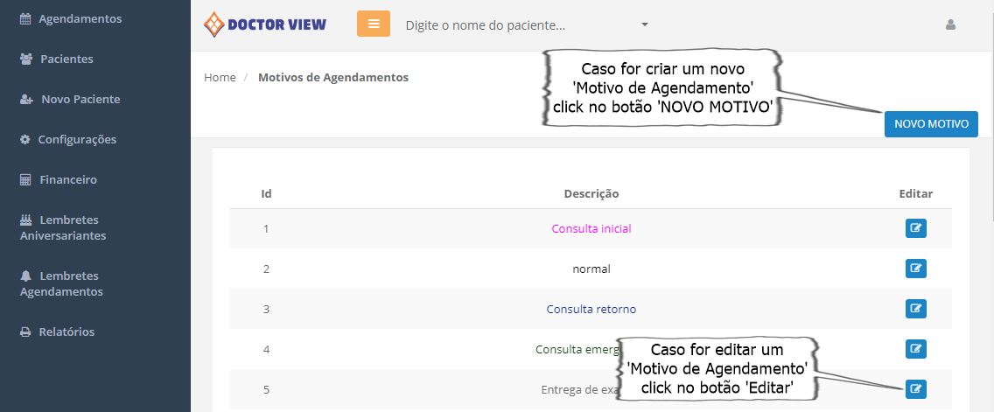This screenshot has width=994, height=412.
Task: Click the edit icon in row 5
Action: click(915, 389)
